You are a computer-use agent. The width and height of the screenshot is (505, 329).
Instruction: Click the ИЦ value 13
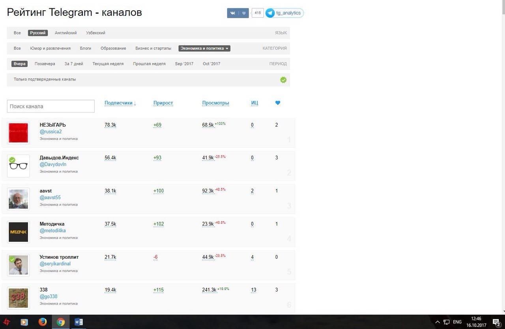click(x=254, y=290)
